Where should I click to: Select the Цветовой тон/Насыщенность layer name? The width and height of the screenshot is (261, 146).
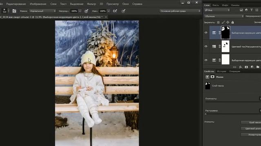click(x=246, y=47)
